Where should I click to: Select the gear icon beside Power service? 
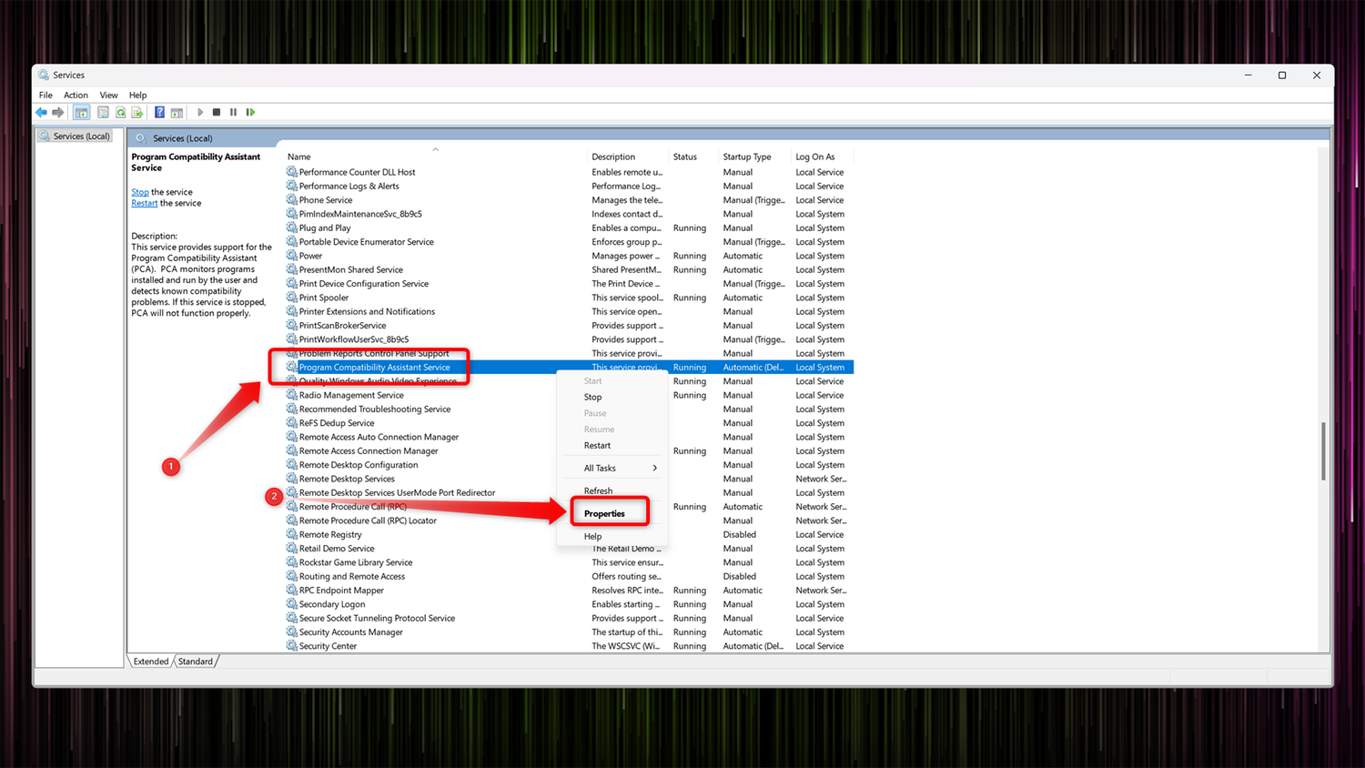click(x=292, y=256)
